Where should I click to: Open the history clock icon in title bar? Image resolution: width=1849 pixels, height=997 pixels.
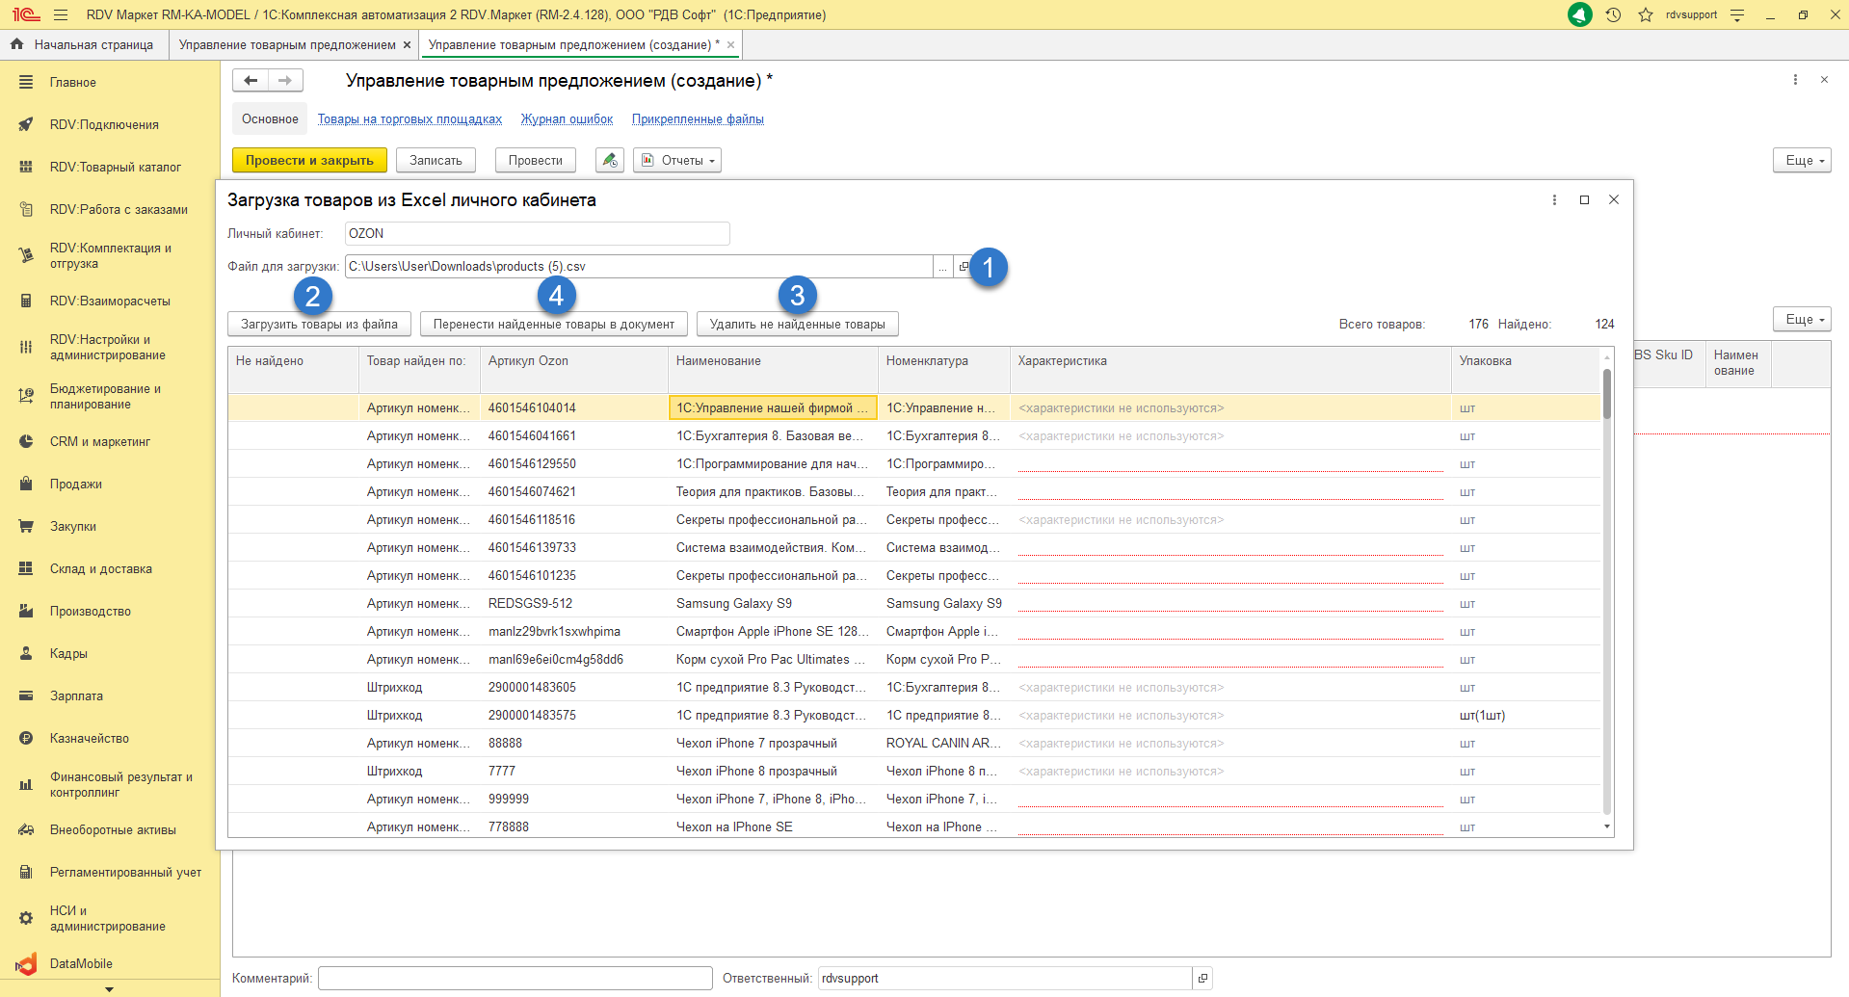click(1613, 14)
